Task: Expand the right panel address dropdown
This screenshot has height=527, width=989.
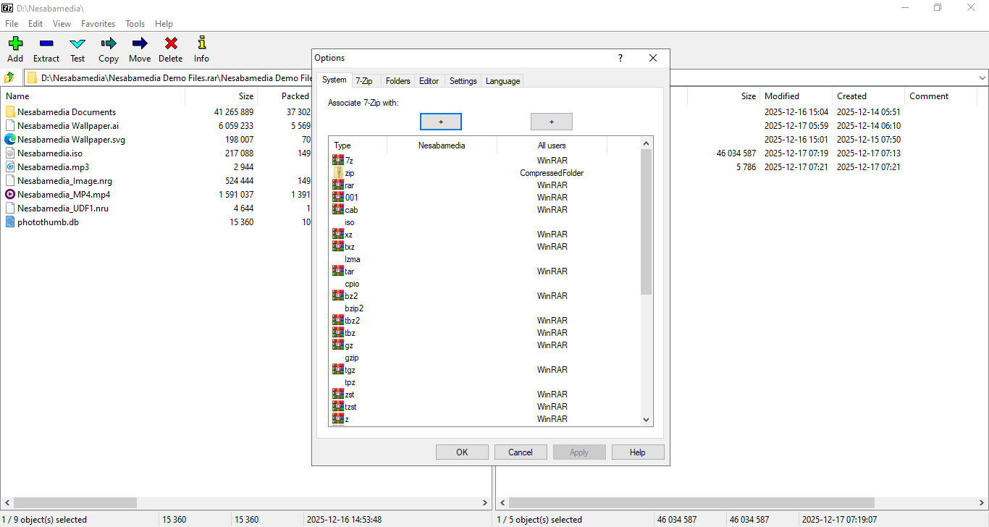Action: point(982,77)
